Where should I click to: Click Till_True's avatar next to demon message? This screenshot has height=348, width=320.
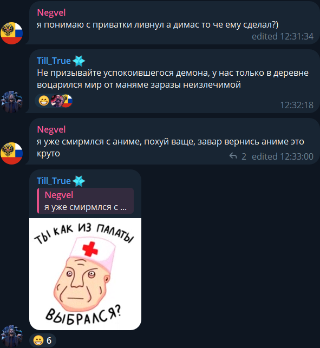11,102
